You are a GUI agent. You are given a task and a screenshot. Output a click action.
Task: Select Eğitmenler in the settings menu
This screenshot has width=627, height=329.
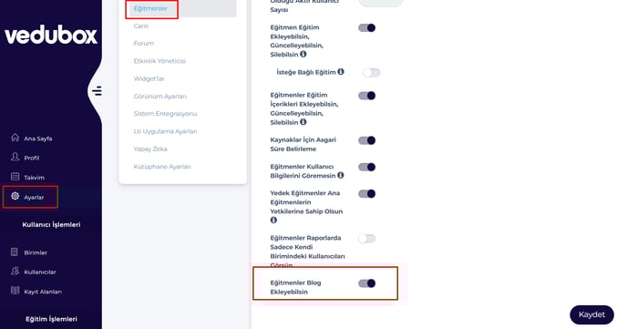pyautogui.click(x=150, y=8)
